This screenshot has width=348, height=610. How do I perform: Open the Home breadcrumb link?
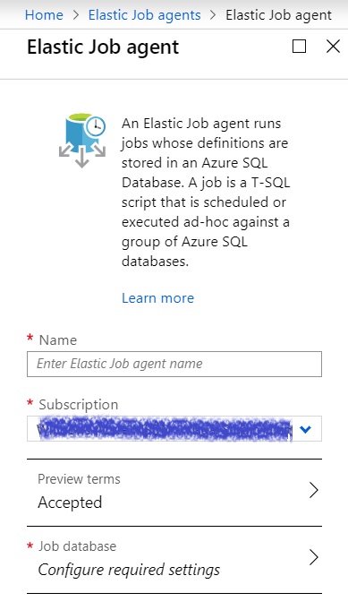[44, 15]
